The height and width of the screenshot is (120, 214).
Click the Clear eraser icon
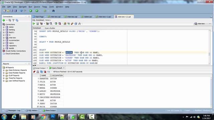tap(72, 24)
